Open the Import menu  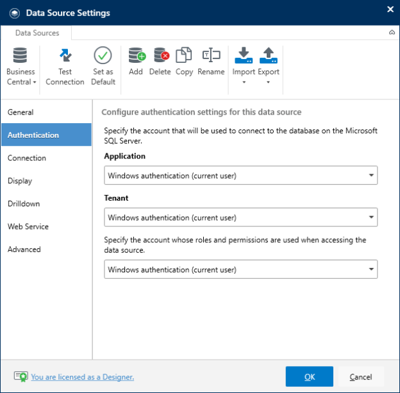point(244,66)
